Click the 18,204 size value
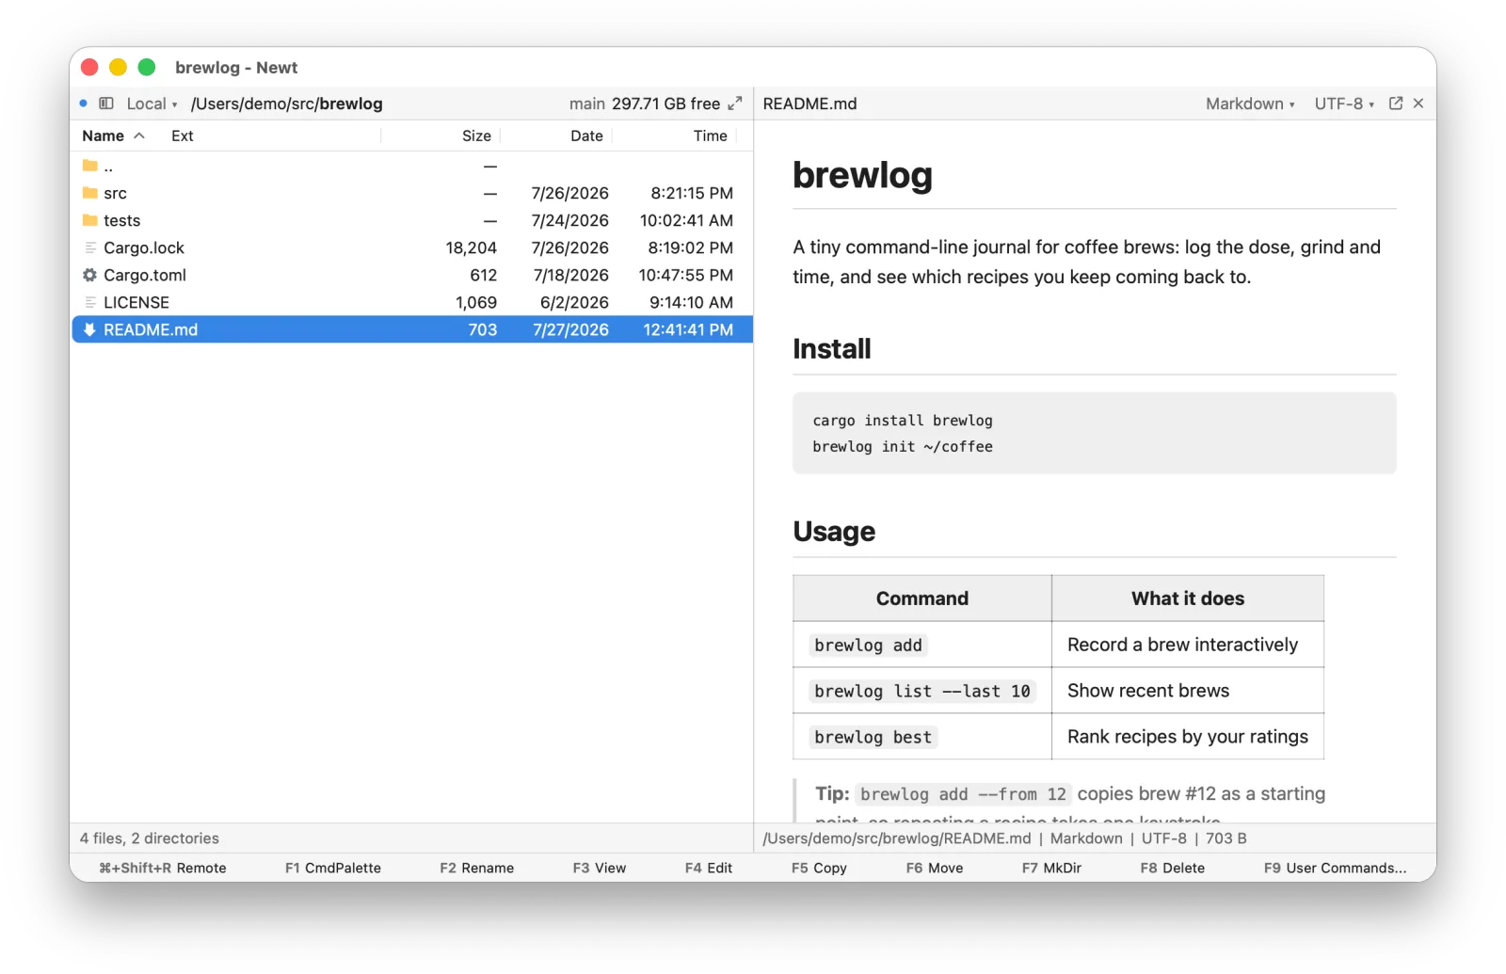The image size is (1506, 974). [x=472, y=247]
